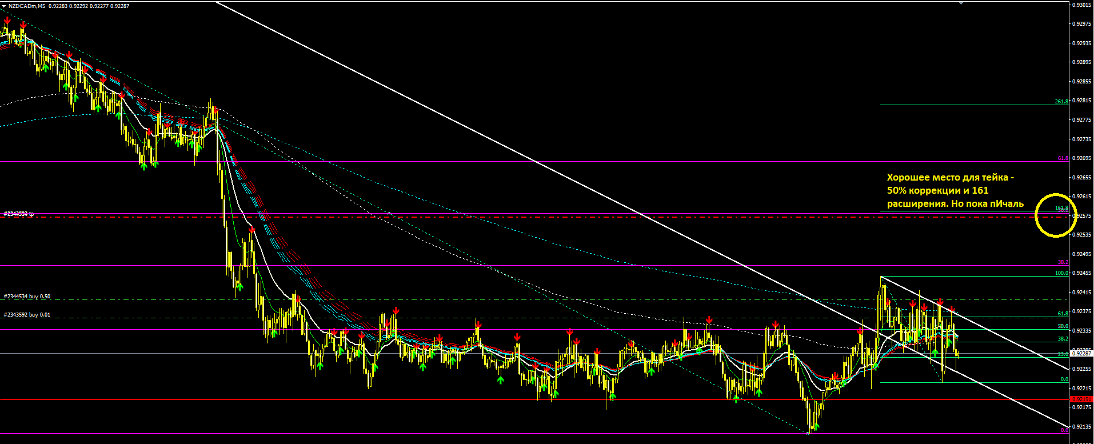Select the magenta 38.2 Fibonacci label
This screenshot has width=1094, height=444.
coord(1063,262)
